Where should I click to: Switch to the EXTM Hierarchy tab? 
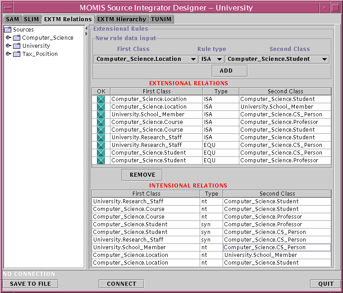pos(122,19)
